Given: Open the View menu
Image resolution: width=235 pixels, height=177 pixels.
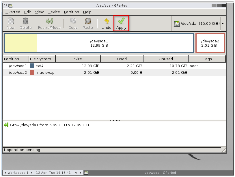Looking at the screenshot, I should click(x=39, y=12).
